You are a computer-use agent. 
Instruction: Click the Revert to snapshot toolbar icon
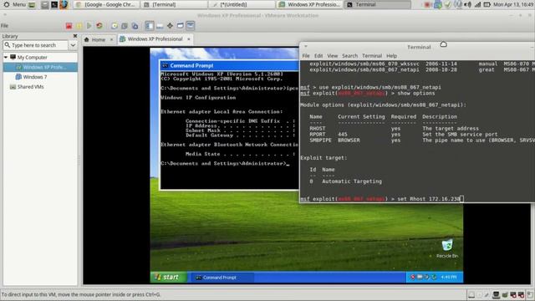(x=125, y=26)
